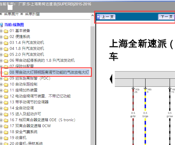The image size is (175, 145).
Task: Click folder icon of 02 便捷系统
Action: click(6, 37)
